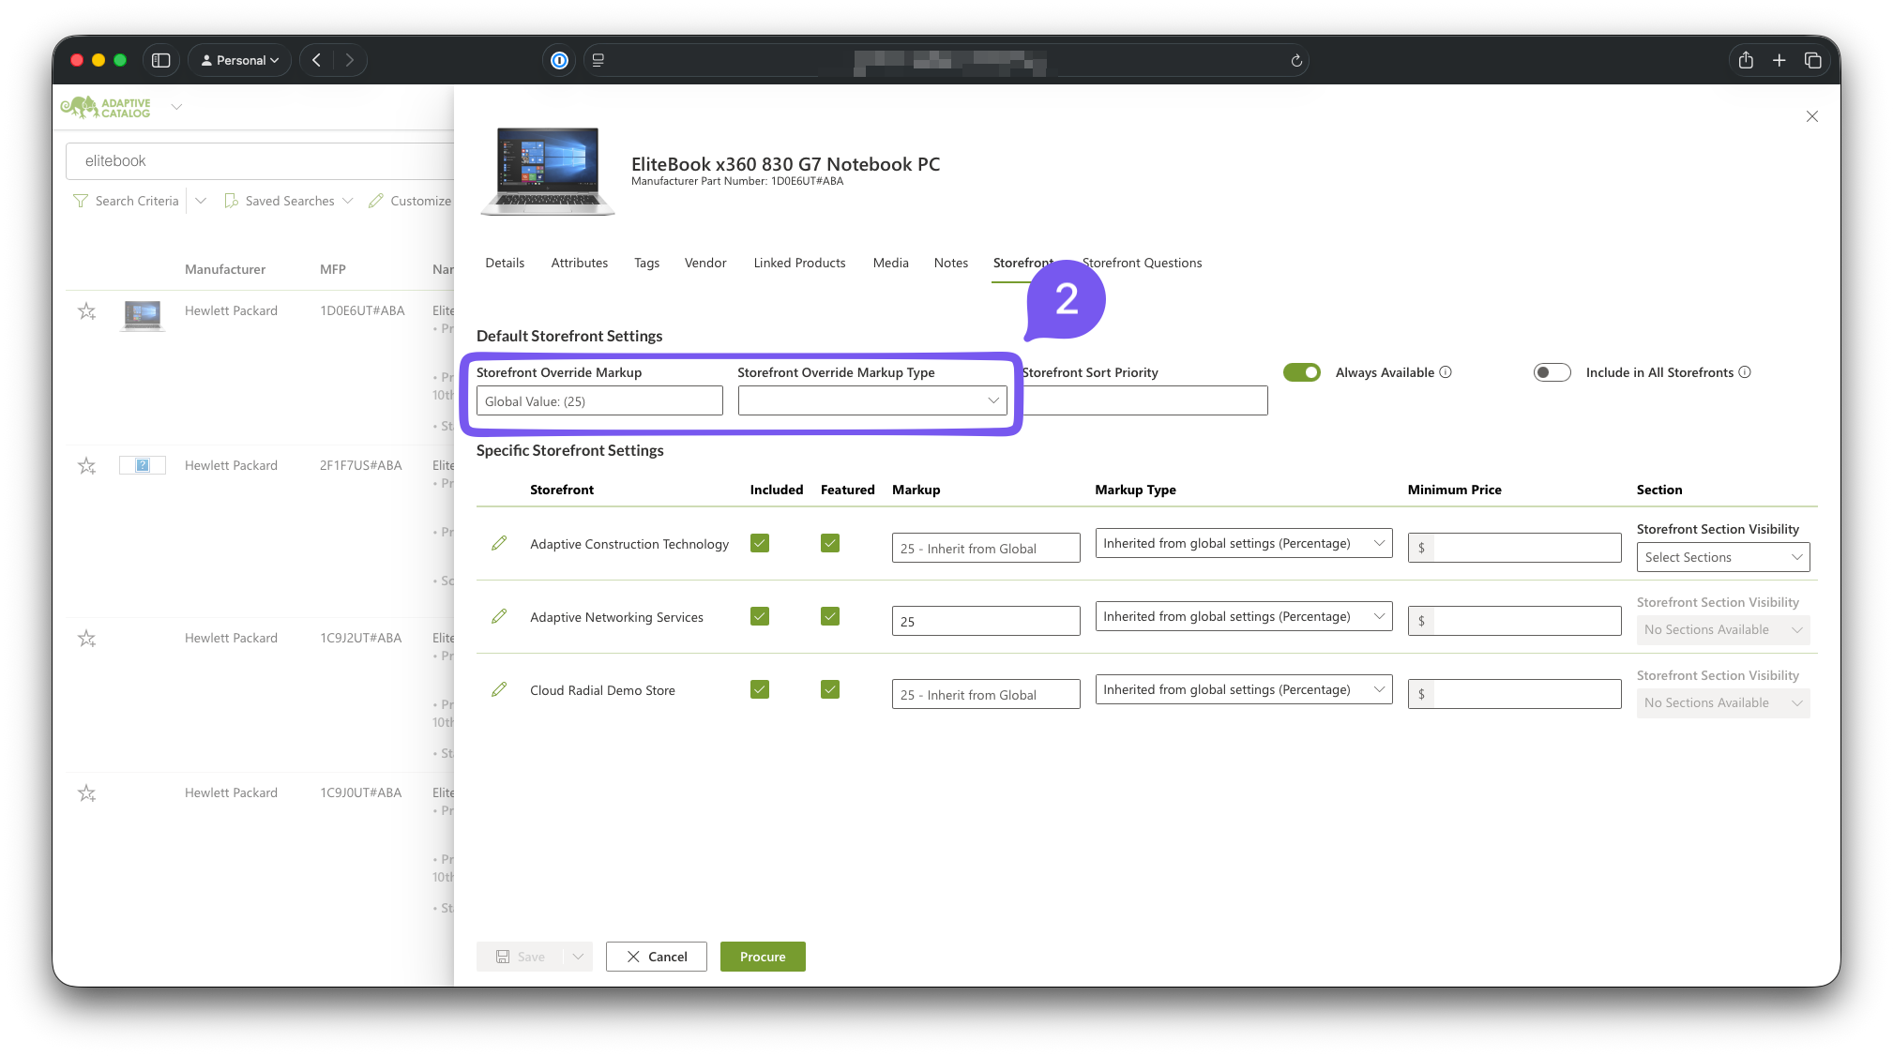The width and height of the screenshot is (1893, 1056).
Task: Expand Markup Type for Adaptive Networking Services
Action: 1244,616
